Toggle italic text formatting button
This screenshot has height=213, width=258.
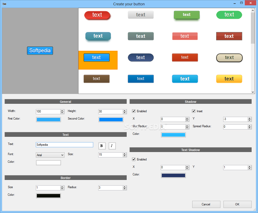point(112,146)
